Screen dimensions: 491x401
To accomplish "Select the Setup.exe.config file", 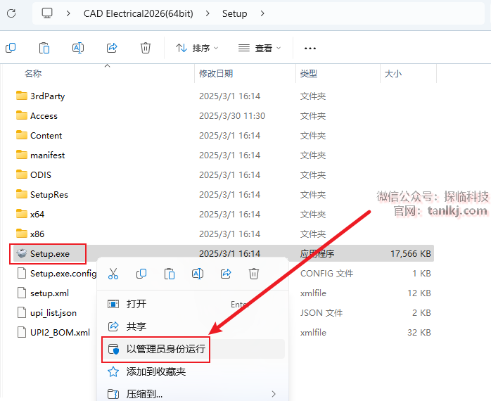I will click(x=63, y=274).
